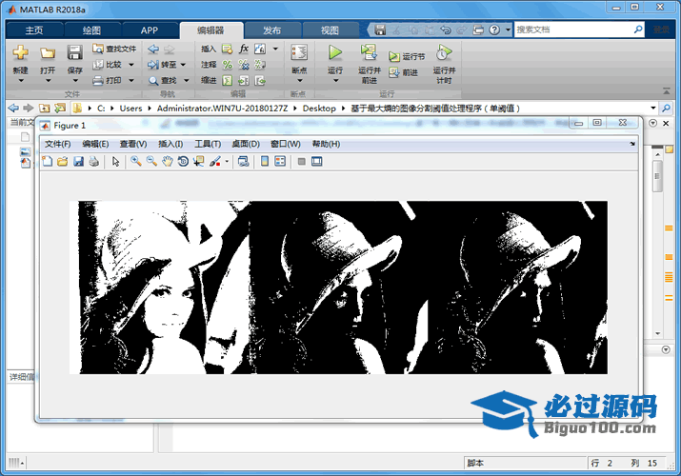Expand the Open (打开) dropdown arrow

tap(48, 80)
